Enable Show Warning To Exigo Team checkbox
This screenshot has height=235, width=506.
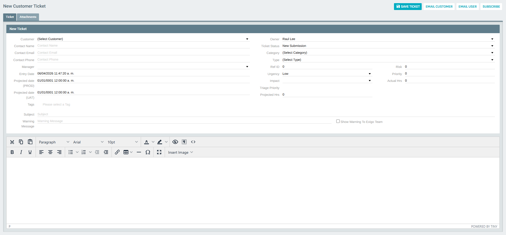pos(338,121)
